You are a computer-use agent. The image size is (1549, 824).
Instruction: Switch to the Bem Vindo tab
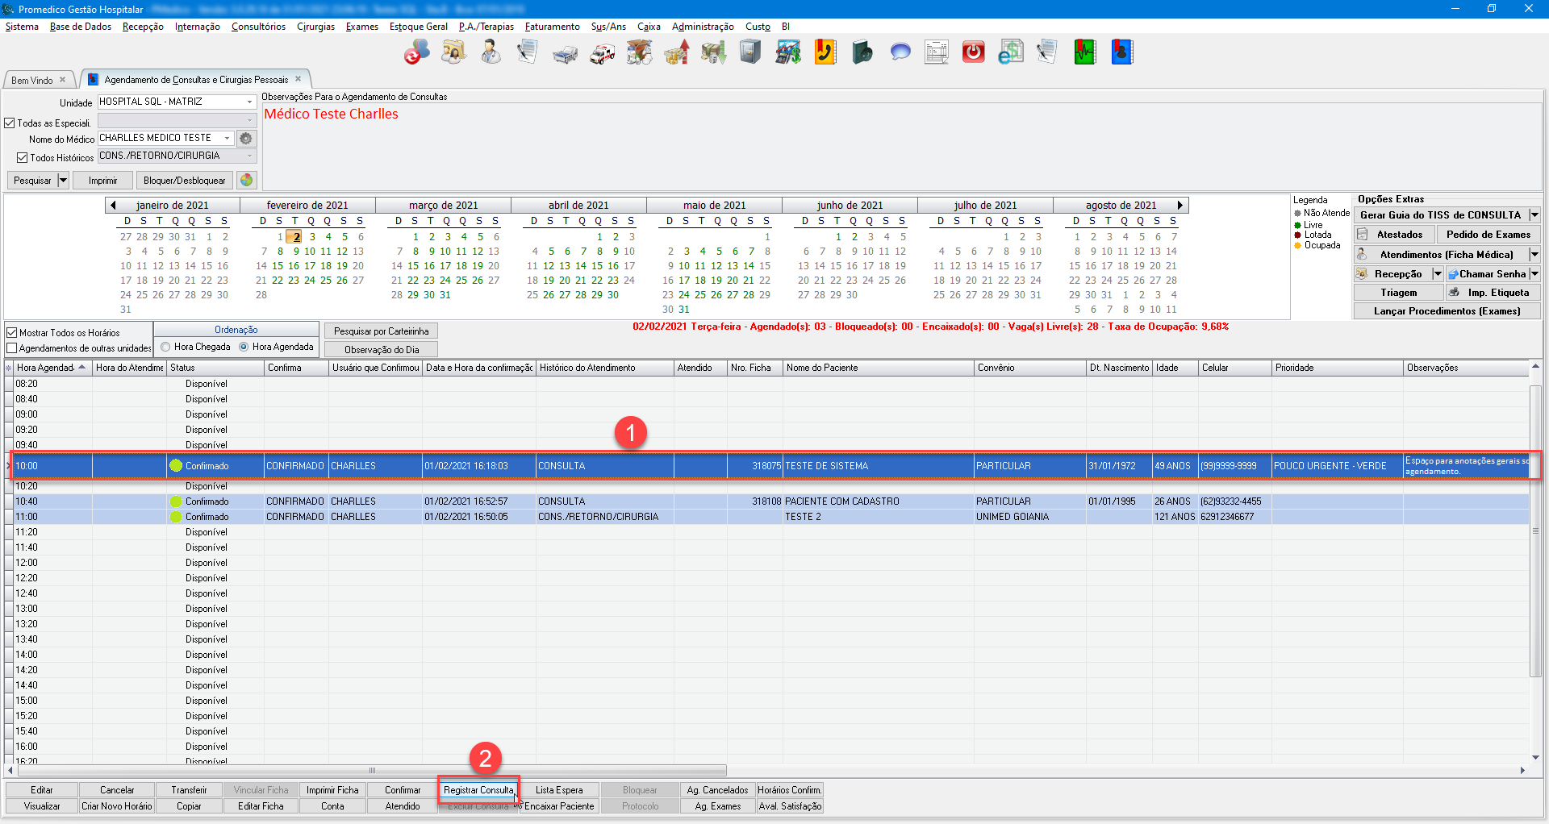click(32, 80)
